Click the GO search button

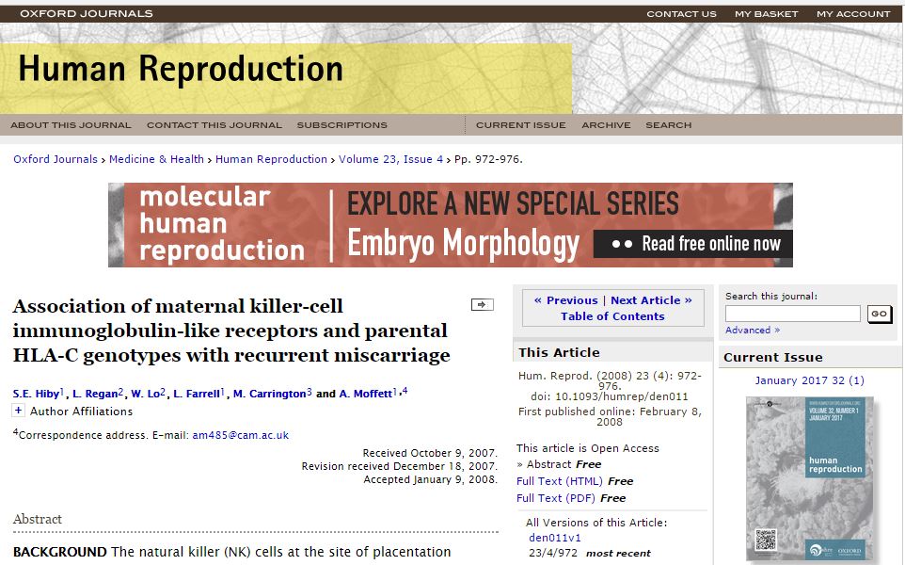coord(879,314)
